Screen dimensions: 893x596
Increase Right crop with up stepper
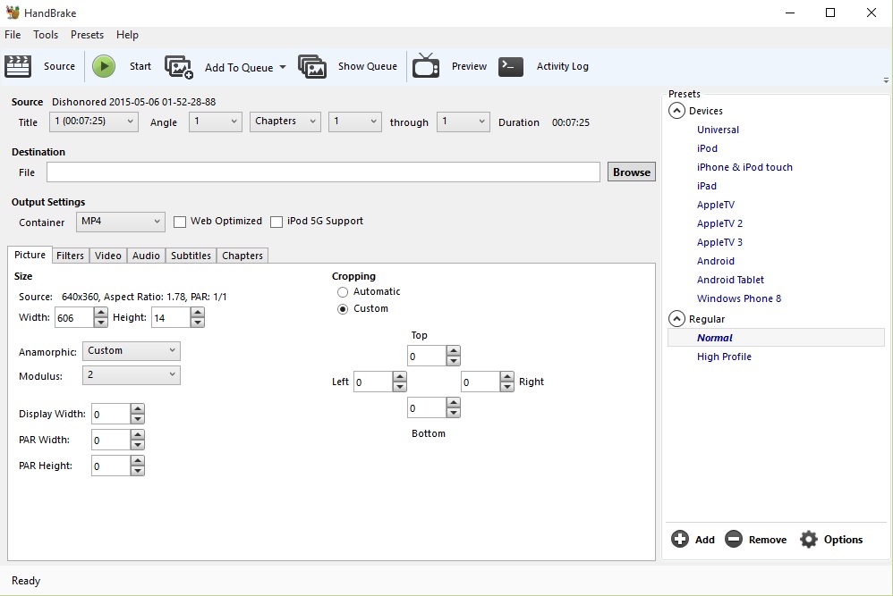tap(506, 376)
